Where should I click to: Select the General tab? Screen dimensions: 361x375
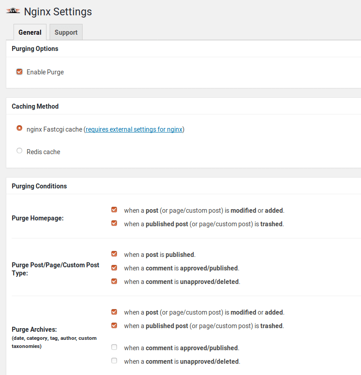click(30, 32)
